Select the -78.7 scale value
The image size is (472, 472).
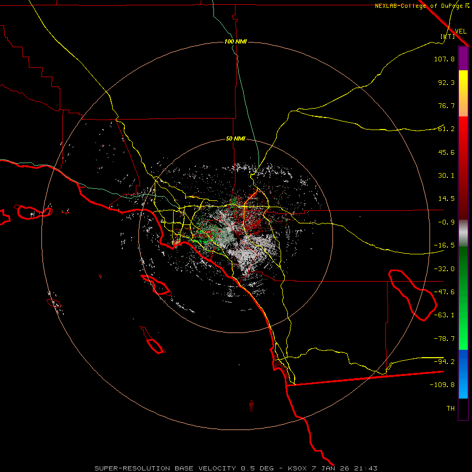[x=444, y=339]
